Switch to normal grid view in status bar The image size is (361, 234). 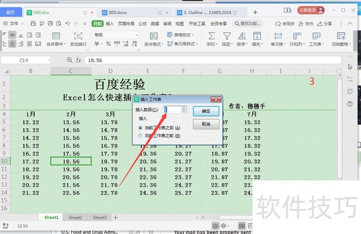pyautogui.click(x=242, y=226)
